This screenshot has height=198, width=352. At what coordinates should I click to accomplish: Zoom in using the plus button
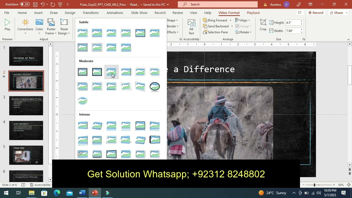(x=334, y=185)
